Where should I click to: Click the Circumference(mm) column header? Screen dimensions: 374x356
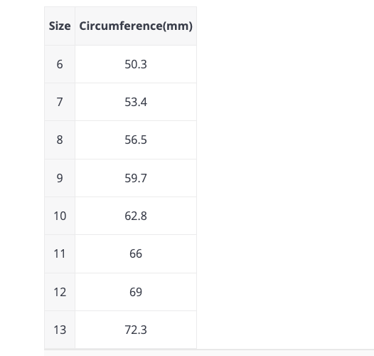click(x=136, y=26)
